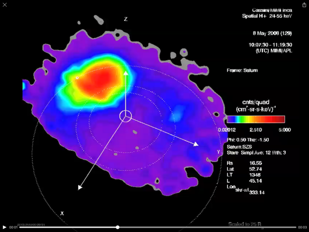Open the share menu icon
The image size is (309, 232).
pyautogui.click(x=304, y=5)
